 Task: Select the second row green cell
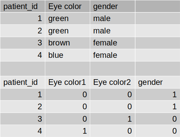[68, 31]
